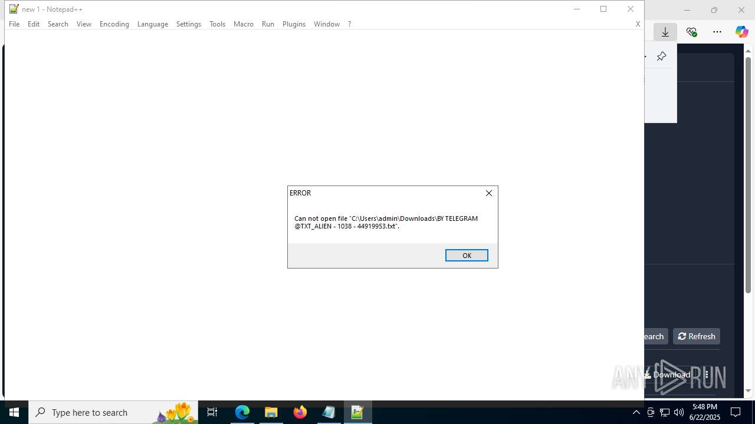755x424 pixels.
Task: Open the notification center
Action: (x=736, y=412)
